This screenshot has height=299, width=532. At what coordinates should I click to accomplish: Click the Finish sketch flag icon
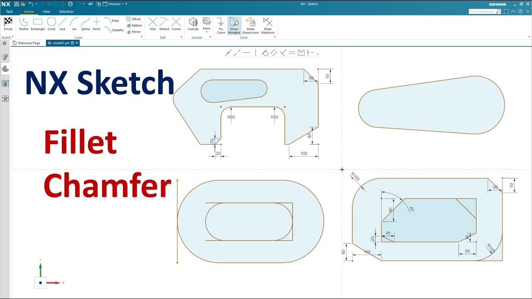pos(8,23)
